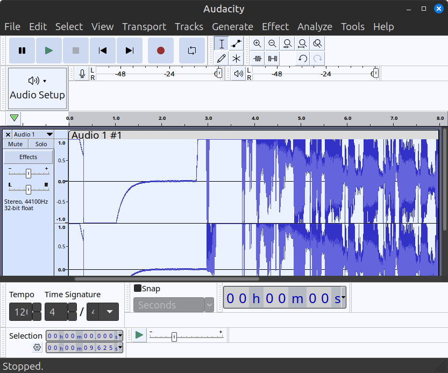Image resolution: width=448 pixels, height=373 pixels.
Task: Click the playback meter speaker icon
Action: (x=239, y=74)
